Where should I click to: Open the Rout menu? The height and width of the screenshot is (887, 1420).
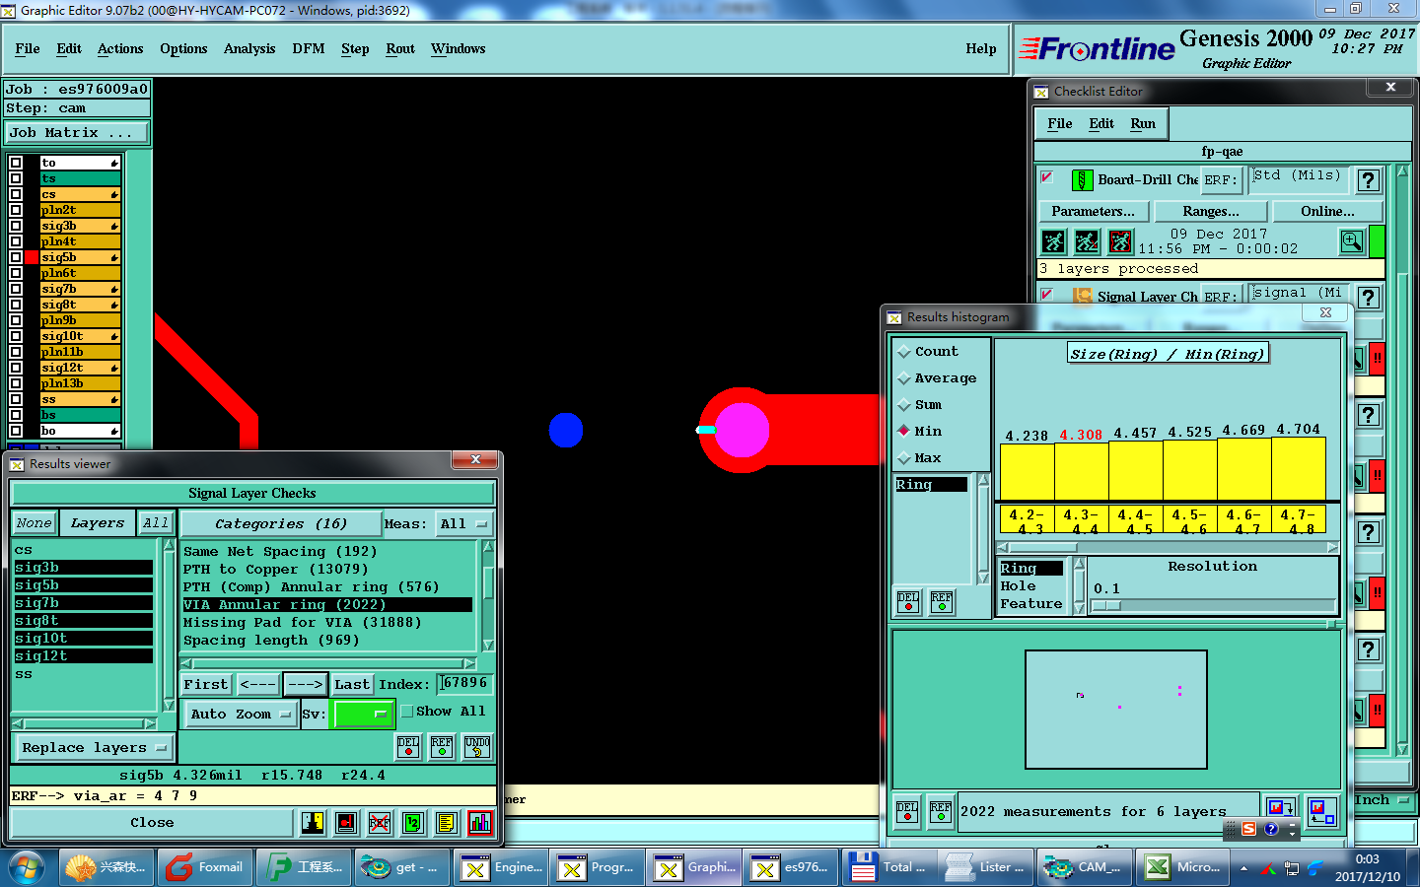400,48
